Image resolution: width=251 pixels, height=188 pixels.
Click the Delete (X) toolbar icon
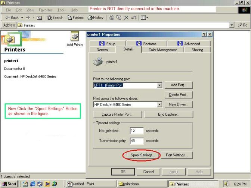(126, 18)
